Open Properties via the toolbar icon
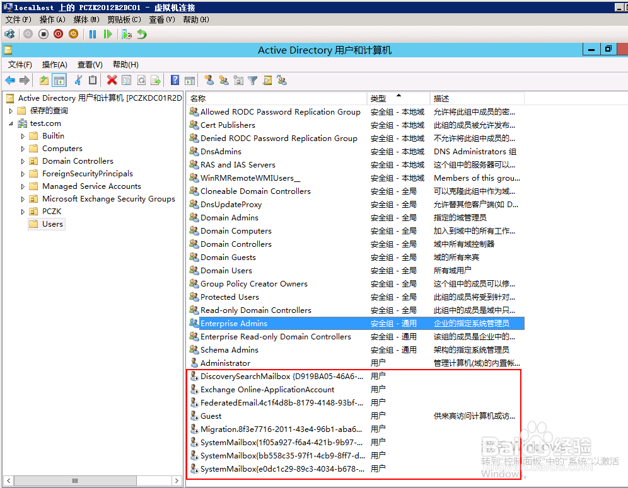This screenshot has width=628, height=488. [127, 81]
